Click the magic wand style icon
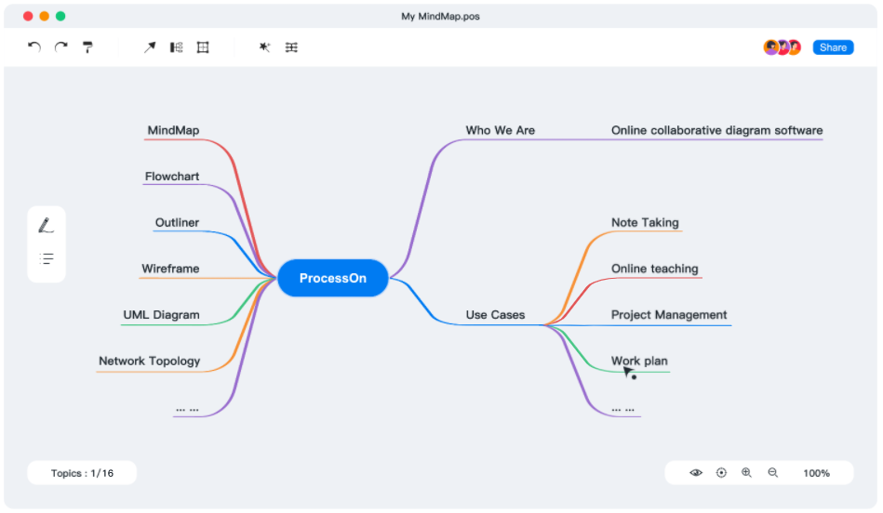883x513 pixels. 264,47
